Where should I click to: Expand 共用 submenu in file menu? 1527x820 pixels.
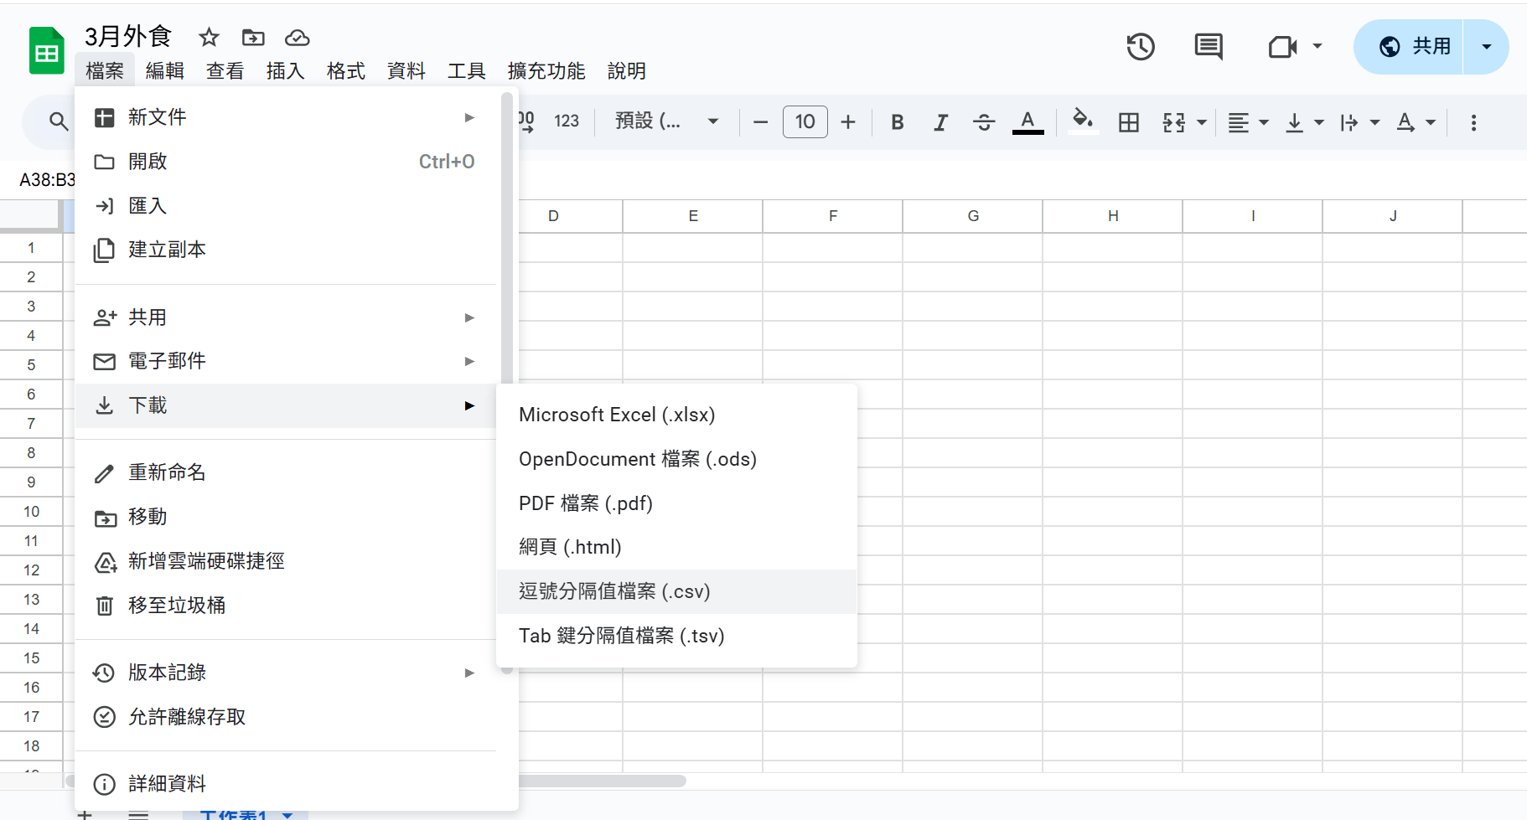click(x=286, y=317)
